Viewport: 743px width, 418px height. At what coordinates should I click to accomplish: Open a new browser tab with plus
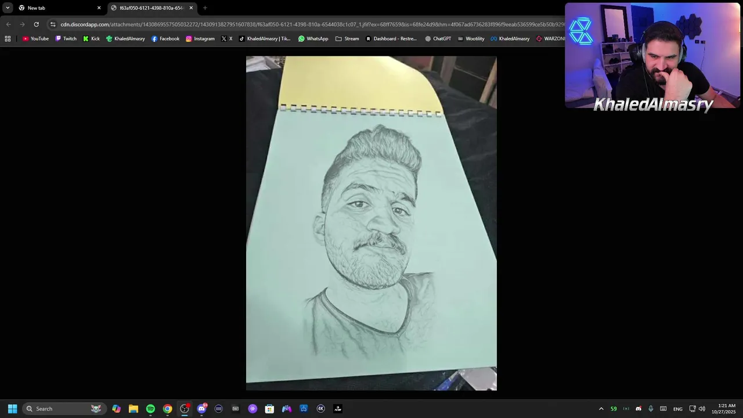[205, 8]
